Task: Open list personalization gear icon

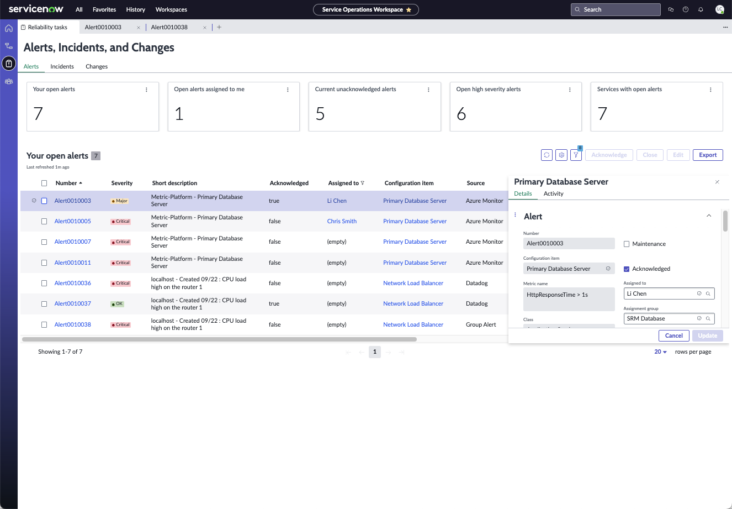Action: (x=561, y=155)
